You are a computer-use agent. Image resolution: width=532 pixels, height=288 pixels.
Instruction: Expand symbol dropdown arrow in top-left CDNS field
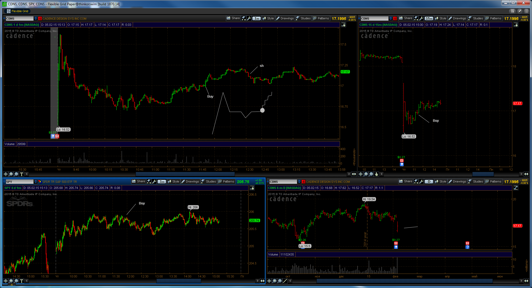coord(36,19)
